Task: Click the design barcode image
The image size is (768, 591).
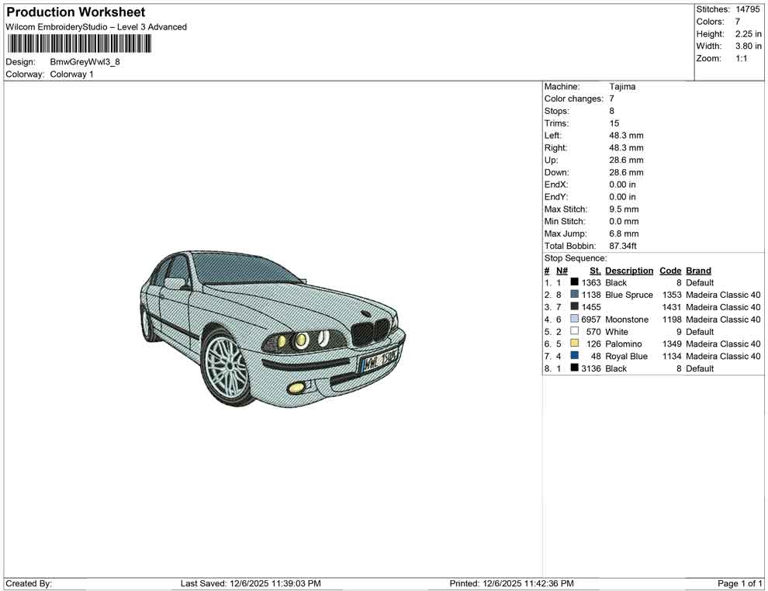Action: coord(78,44)
